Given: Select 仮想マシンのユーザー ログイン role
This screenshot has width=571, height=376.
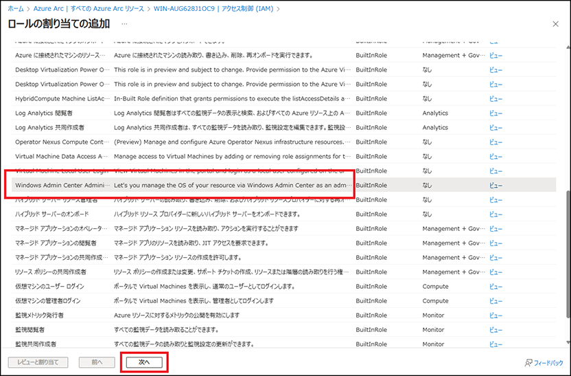Looking at the screenshot, I should coord(283,286).
